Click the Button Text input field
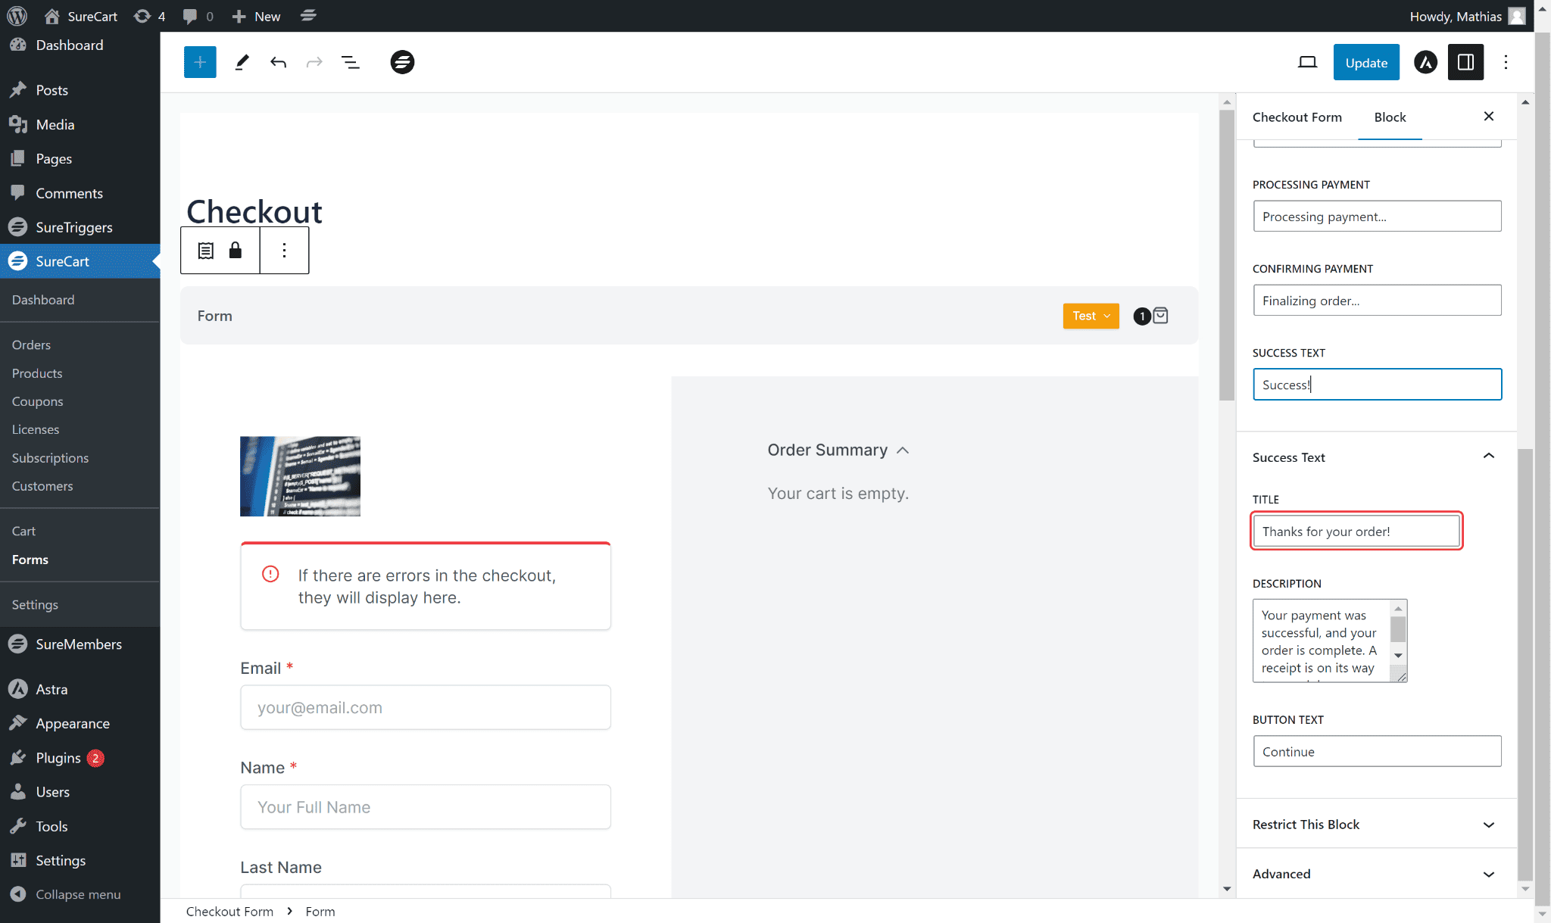Viewport: 1551px width, 923px height. (1376, 751)
